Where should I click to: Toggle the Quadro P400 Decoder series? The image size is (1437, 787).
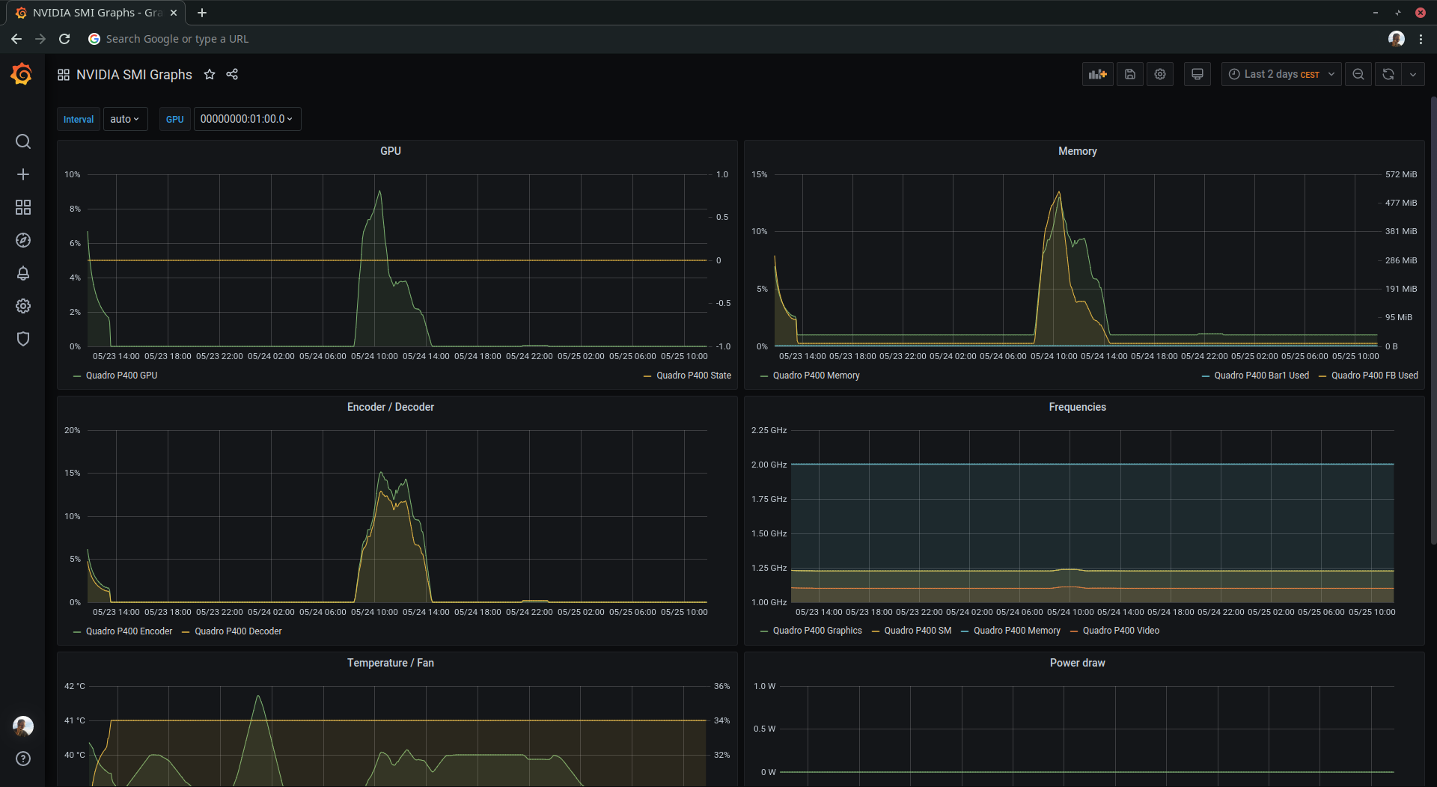click(238, 631)
